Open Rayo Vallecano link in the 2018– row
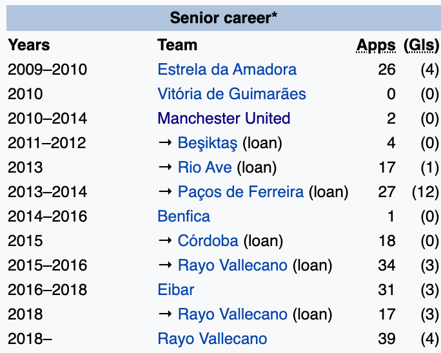The image size is (441, 353). (x=212, y=339)
